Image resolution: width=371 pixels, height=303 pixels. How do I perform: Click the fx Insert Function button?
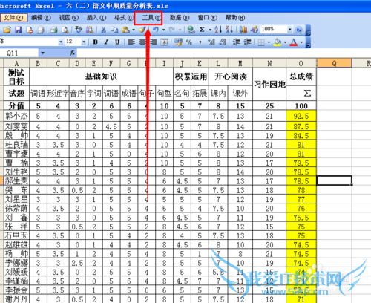(x=73, y=53)
